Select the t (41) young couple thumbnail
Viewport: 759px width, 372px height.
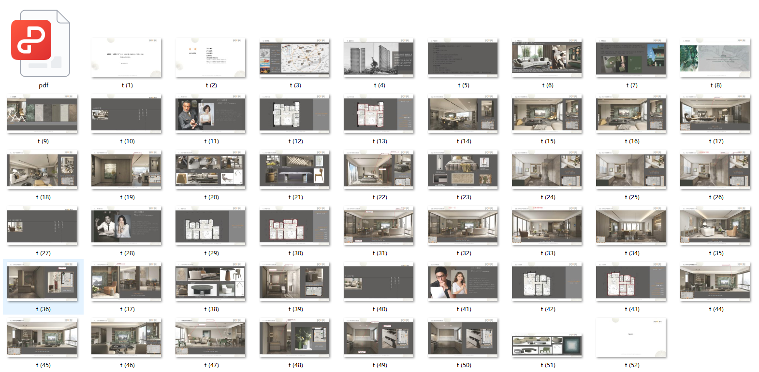[x=463, y=282]
